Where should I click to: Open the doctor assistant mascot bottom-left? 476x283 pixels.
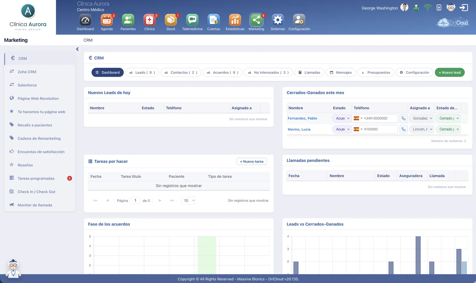coord(13,268)
